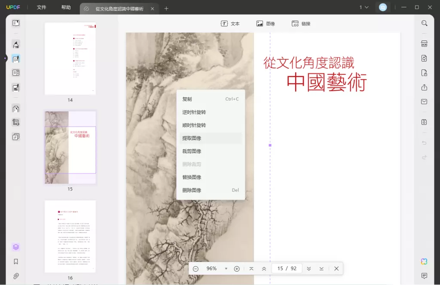Open the Convert pages tool in sidebar
The width and height of the screenshot is (440, 285).
(16, 109)
